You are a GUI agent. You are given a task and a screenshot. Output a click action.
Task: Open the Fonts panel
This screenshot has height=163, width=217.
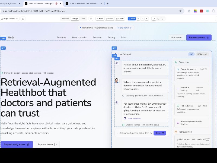(100, 19)
